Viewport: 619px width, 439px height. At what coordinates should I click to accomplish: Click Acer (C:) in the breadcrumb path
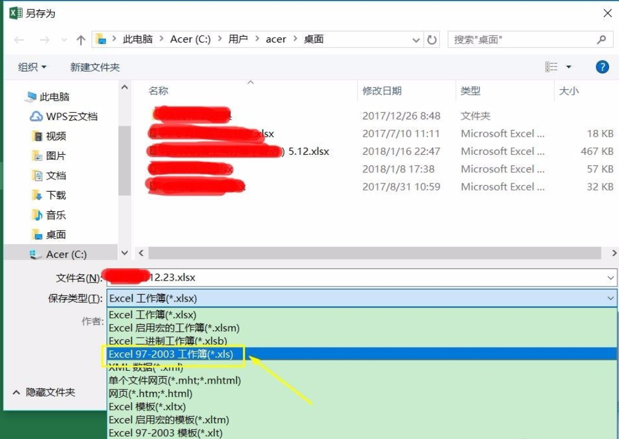(190, 39)
